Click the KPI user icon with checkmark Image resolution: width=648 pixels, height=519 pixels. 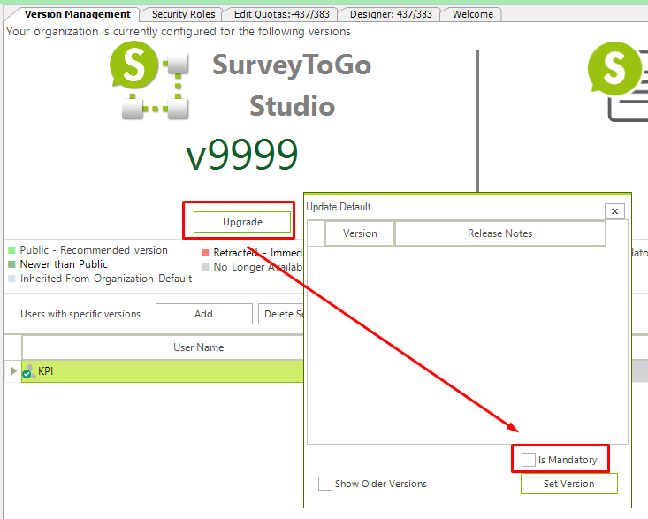coord(28,371)
